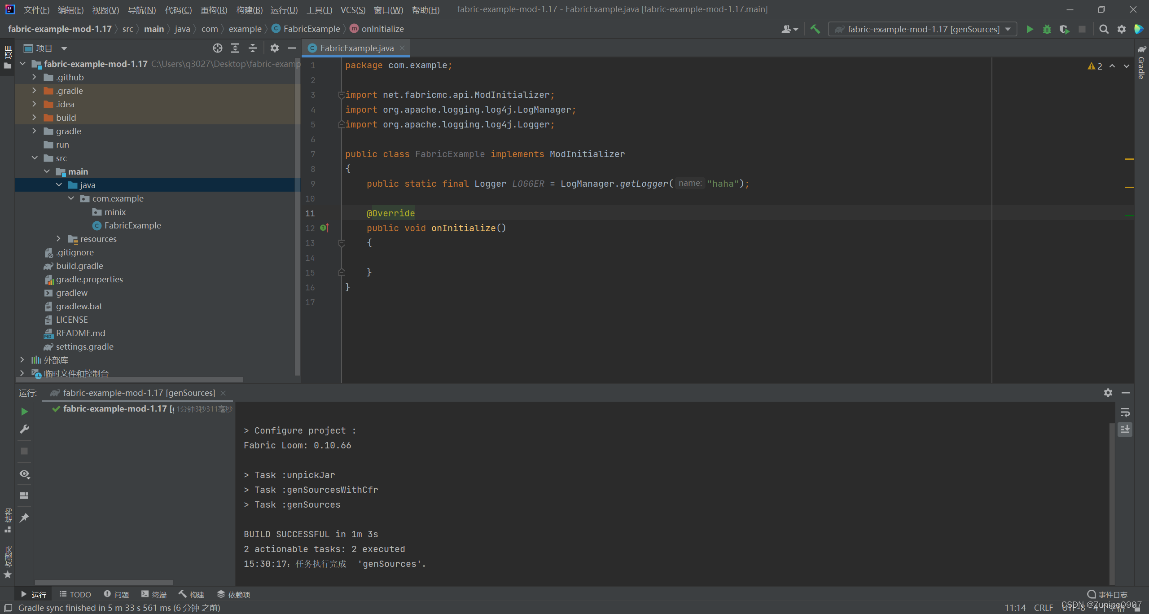Click the Stop square in Run panel
1149x614 pixels.
[24, 451]
